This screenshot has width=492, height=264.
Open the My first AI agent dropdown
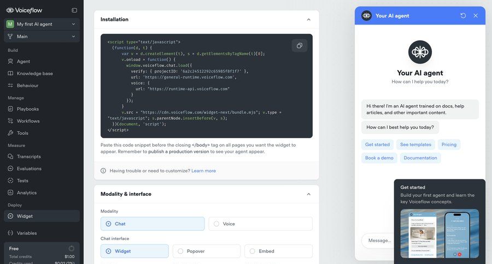pyautogui.click(x=42, y=24)
